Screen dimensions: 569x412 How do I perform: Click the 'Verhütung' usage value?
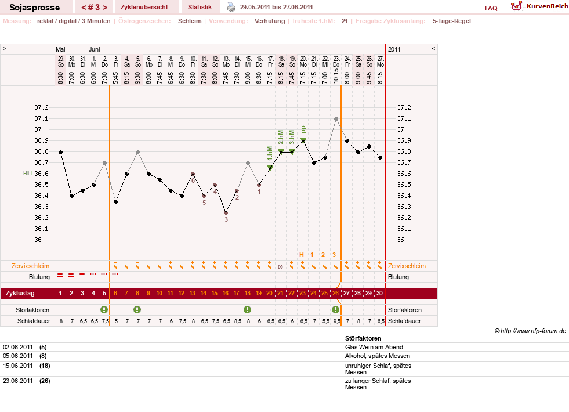(x=270, y=21)
